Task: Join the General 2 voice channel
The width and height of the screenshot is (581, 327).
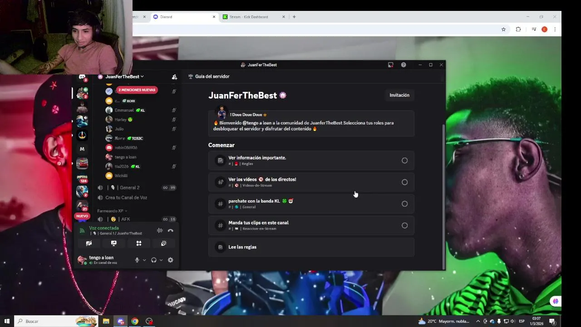Action: tap(136, 188)
